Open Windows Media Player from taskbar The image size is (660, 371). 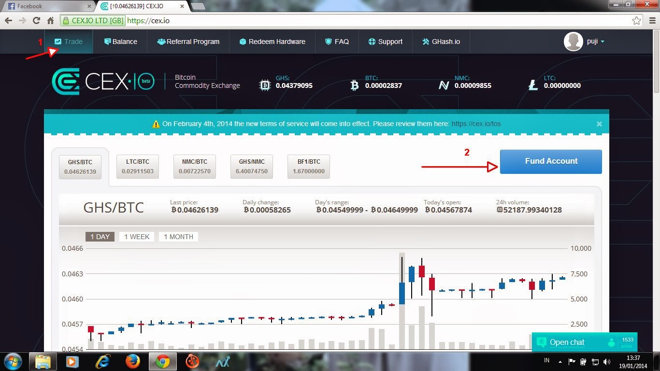coord(72,361)
